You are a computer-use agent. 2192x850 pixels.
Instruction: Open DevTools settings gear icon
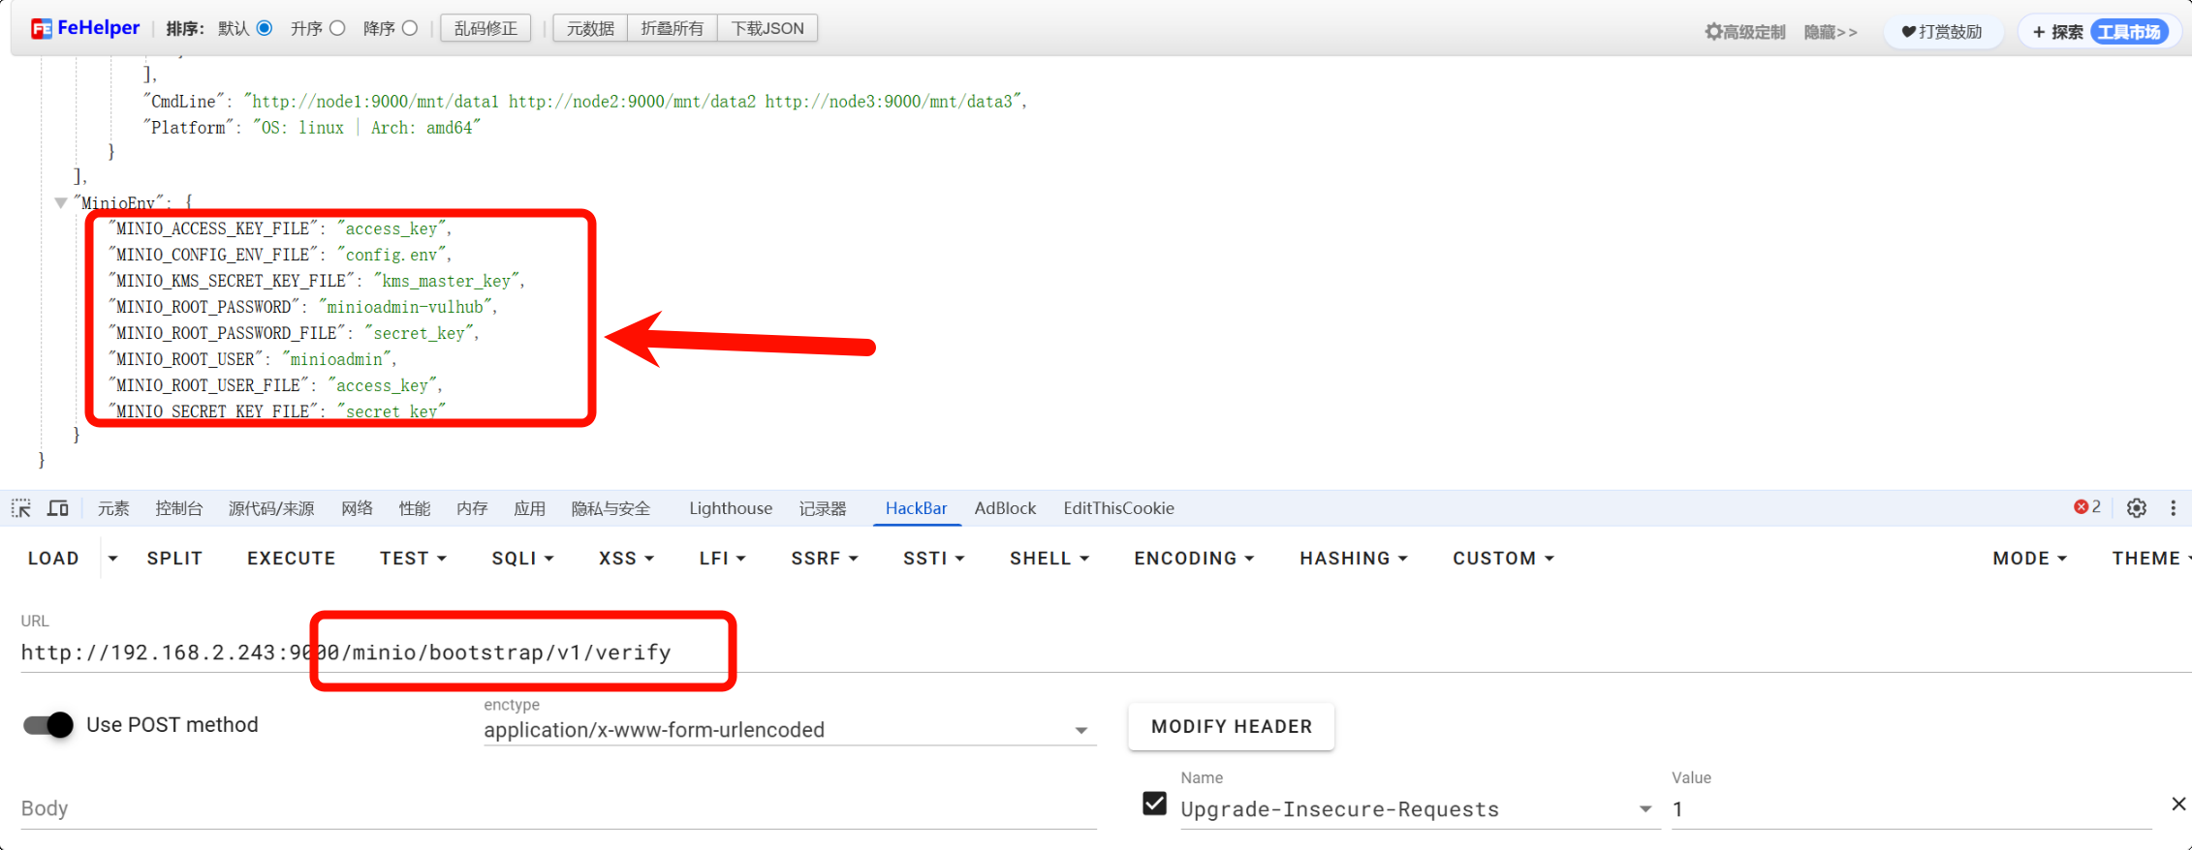(x=2136, y=508)
